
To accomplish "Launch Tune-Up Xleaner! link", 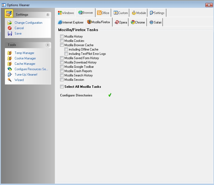I will tap(26, 75).
